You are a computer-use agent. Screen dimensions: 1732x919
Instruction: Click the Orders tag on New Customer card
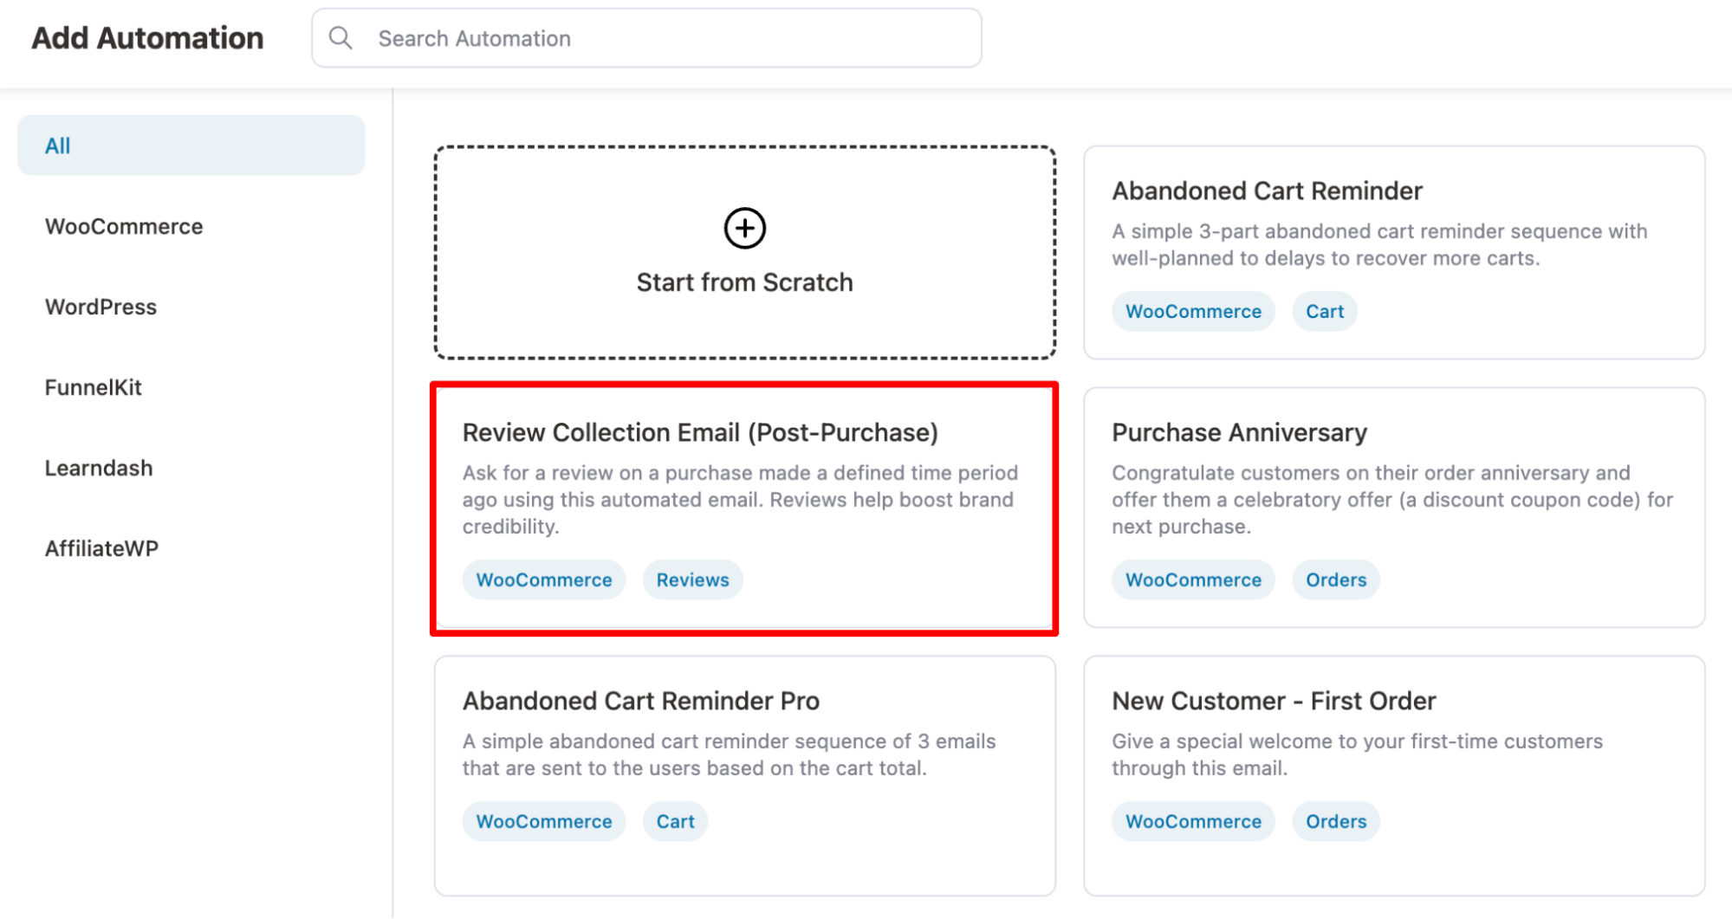pos(1335,820)
